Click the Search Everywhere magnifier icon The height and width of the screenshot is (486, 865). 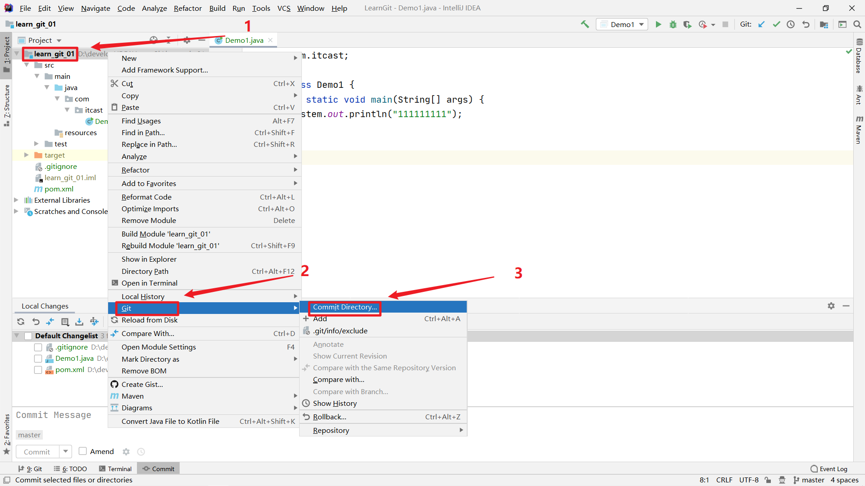point(857,24)
